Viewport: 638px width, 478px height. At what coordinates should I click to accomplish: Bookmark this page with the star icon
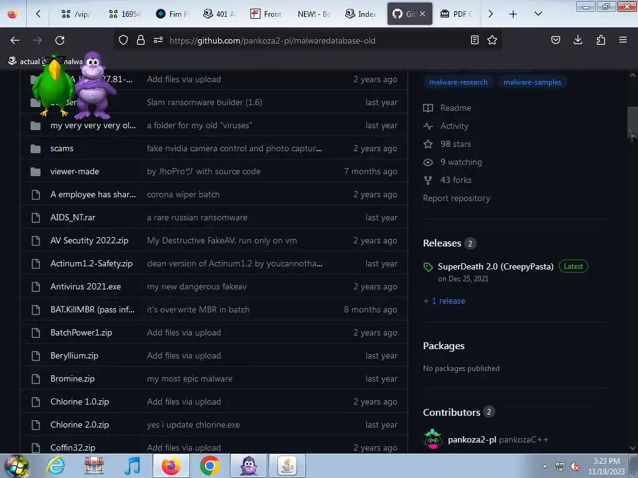[492, 40]
